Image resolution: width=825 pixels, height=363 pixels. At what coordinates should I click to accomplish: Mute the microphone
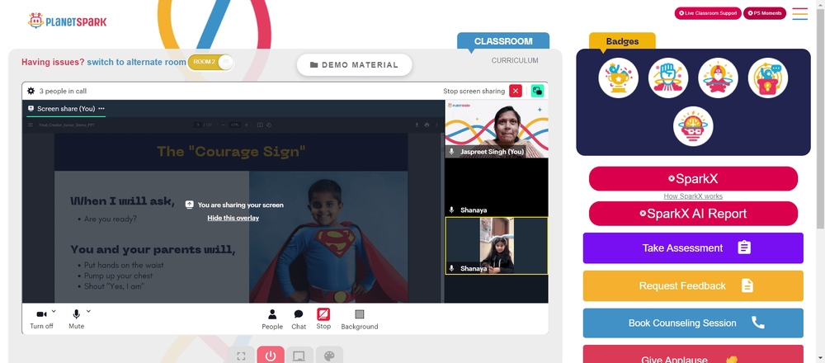tap(76, 318)
